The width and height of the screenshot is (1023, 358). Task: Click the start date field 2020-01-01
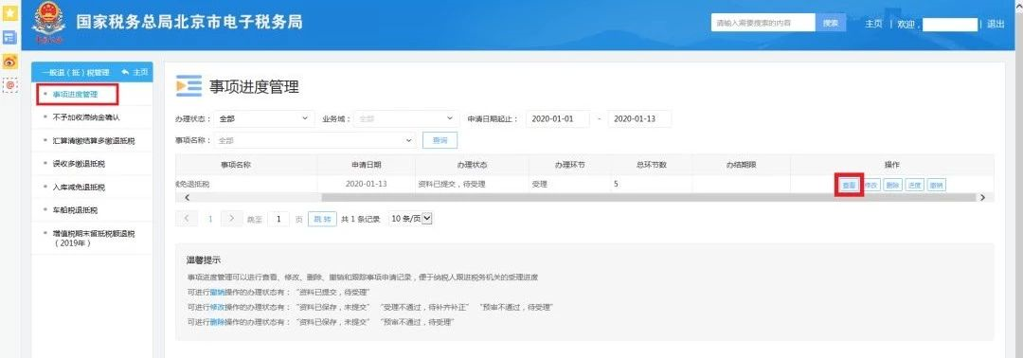pyautogui.click(x=557, y=119)
